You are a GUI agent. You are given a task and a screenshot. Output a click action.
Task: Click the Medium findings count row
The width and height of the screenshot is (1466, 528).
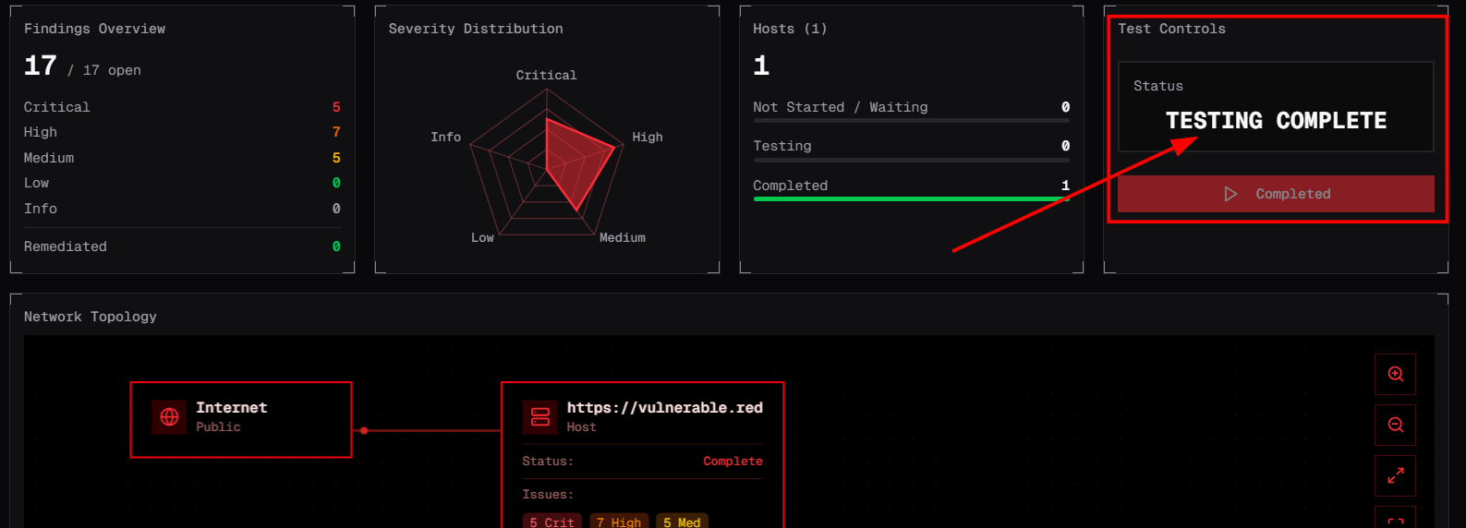pyautogui.click(x=182, y=158)
